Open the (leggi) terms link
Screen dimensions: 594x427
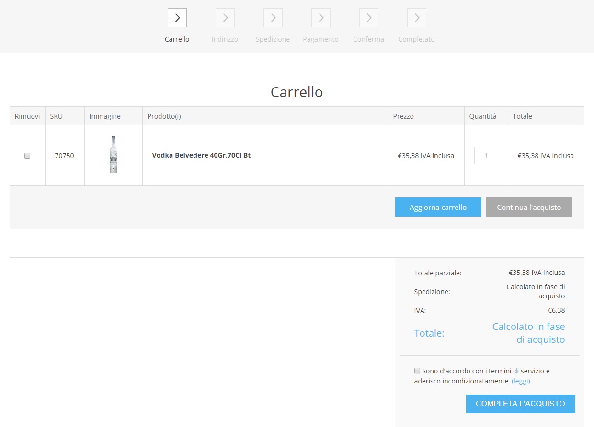(x=521, y=381)
